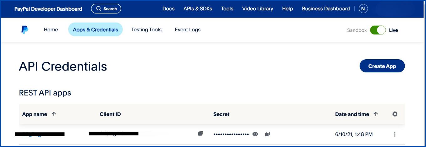
Task: Open the Docs menu
Action: [169, 9]
